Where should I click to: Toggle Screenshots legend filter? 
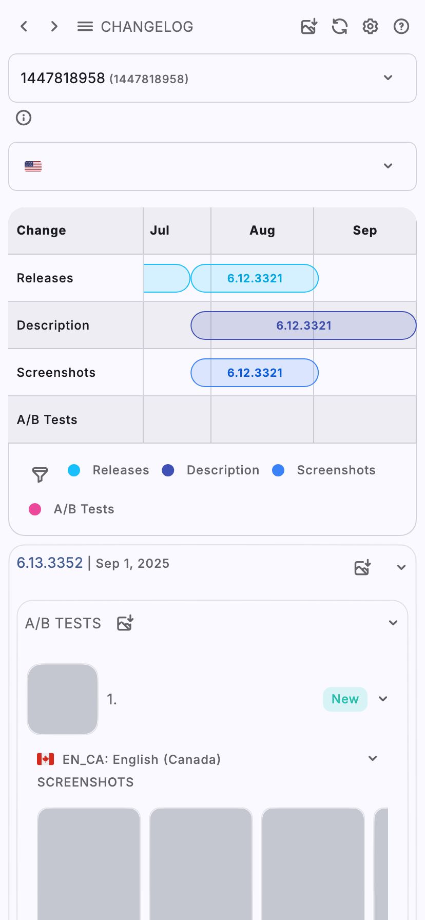(324, 470)
